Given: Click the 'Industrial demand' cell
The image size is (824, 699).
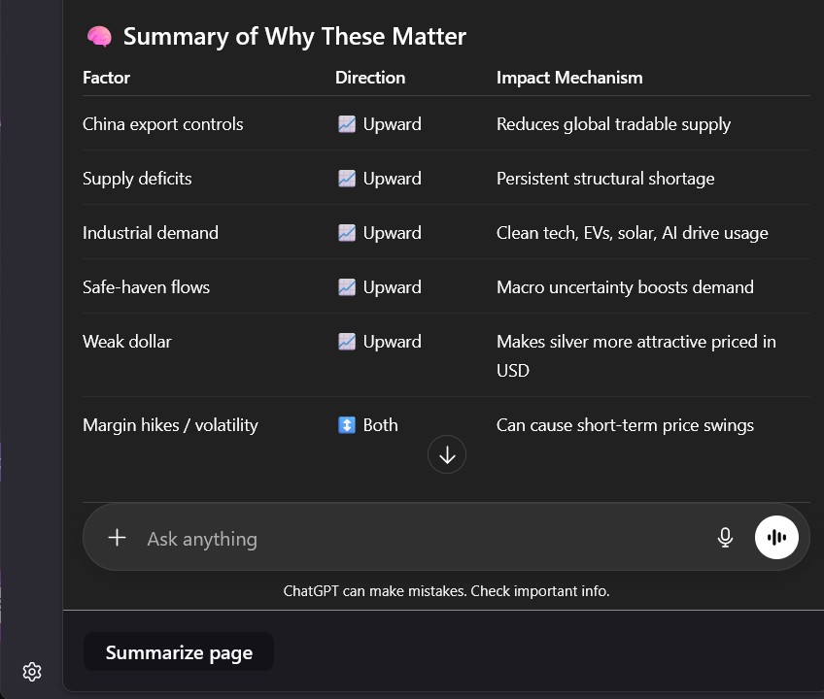Looking at the screenshot, I should coord(151,233).
